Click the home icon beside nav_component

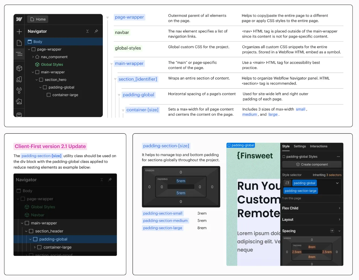37,57
